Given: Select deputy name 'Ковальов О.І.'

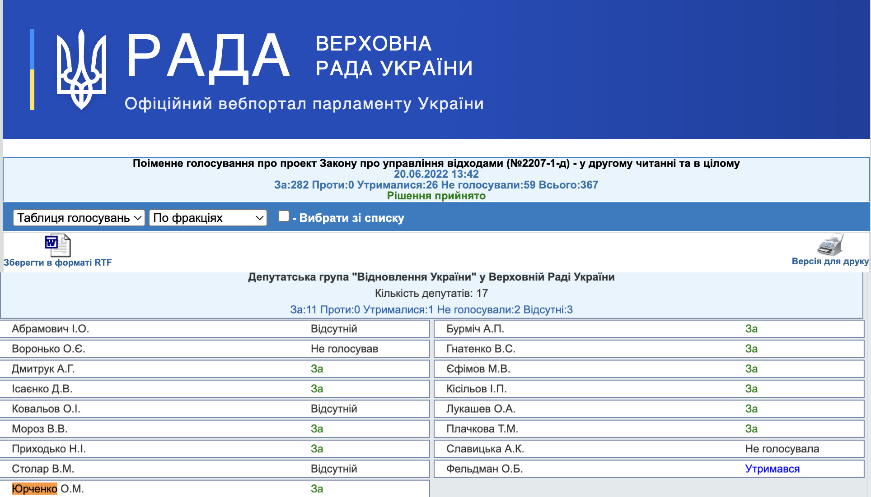Looking at the screenshot, I should pyautogui.click(x=46, y=409).
